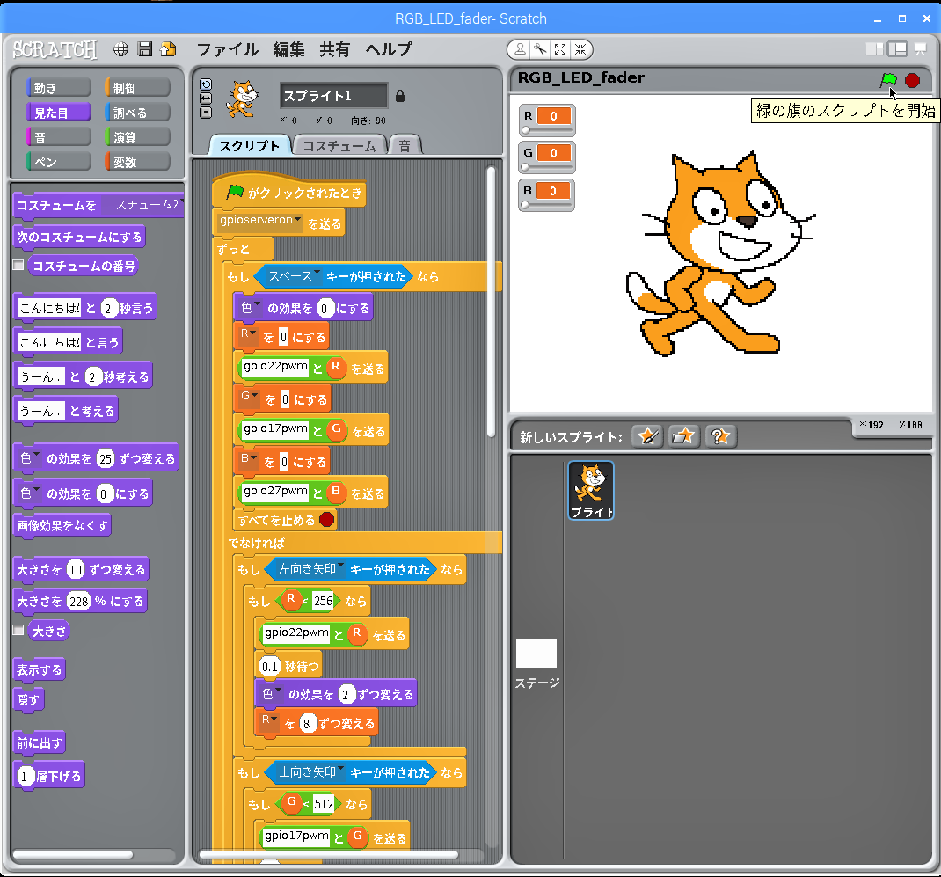This screenshot has height=877, width=941.
Task: Set rotation style to don't rotate
Action: [x=206, y=113]
